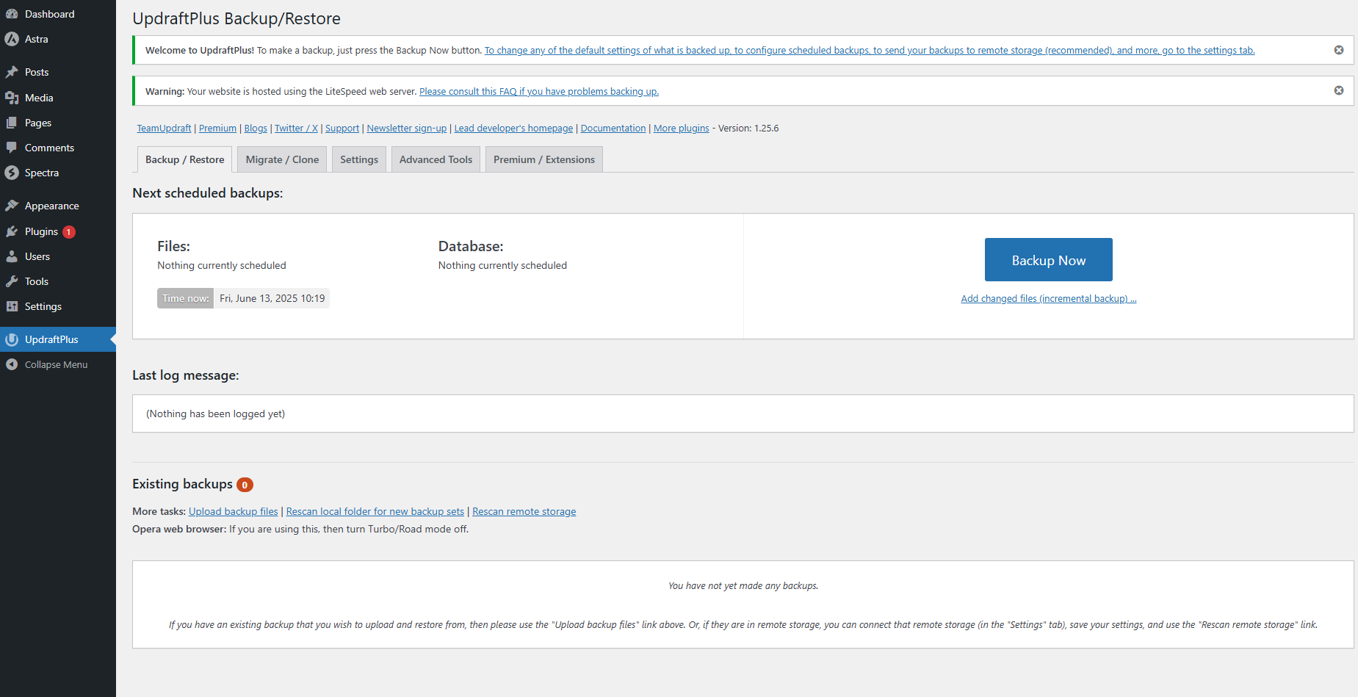Switch to the Migrate / Clone tab
The height and width of the screenshot is (697, 1358).
click(x=282, y=159)
